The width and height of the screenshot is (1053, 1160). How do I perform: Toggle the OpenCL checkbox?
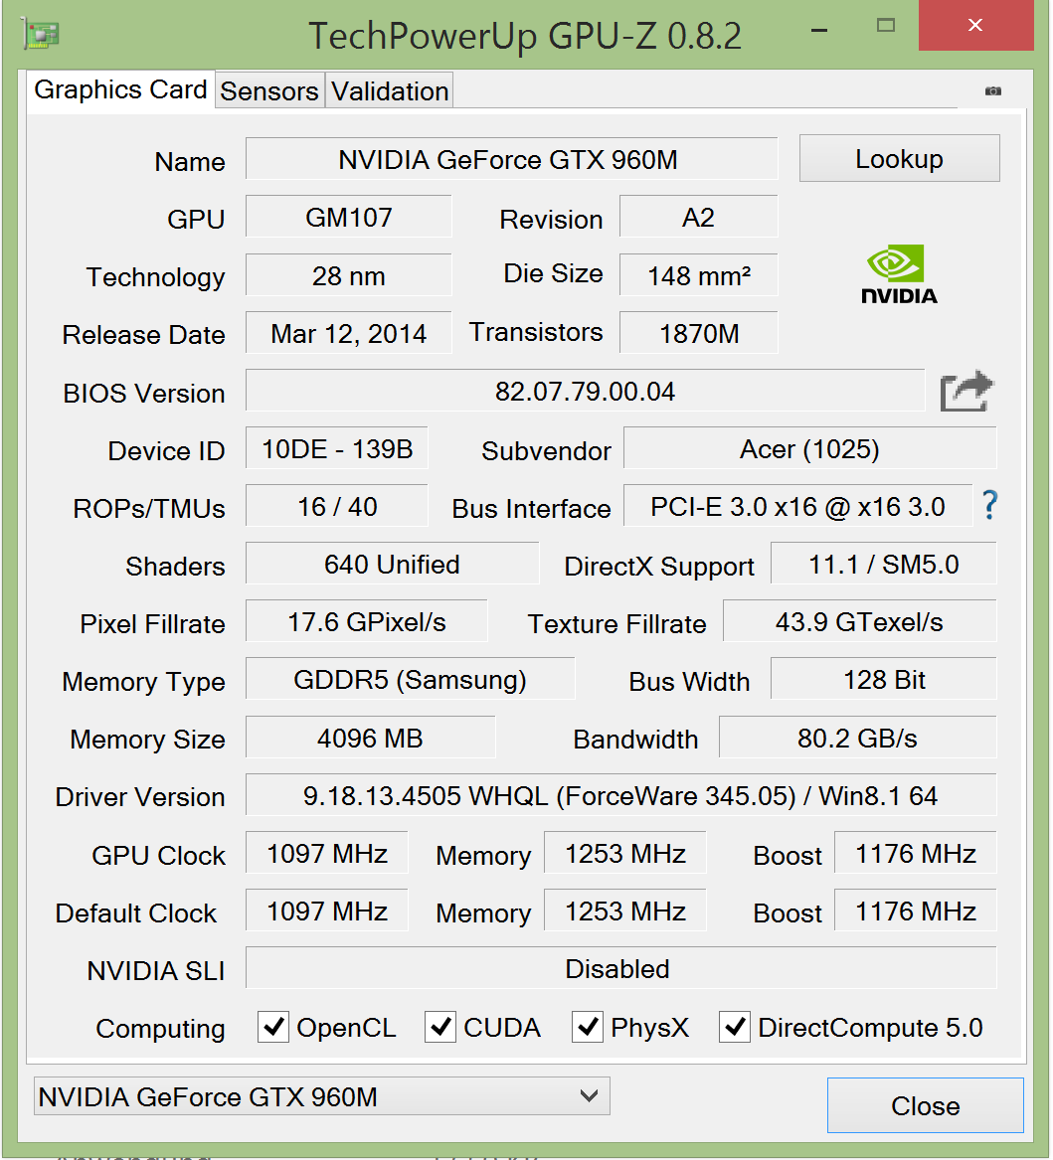(273, 1027)
